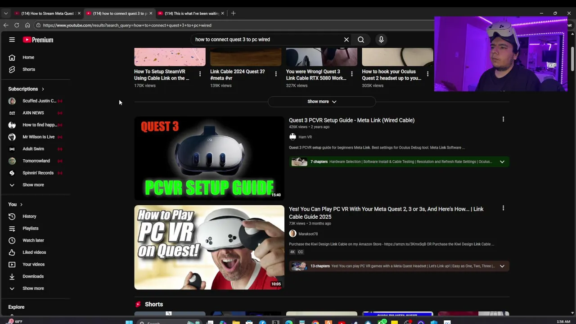Click the Ham VR channel name
Screen dimensions: 576x324
pyautogui.click(x=305, y=137)
